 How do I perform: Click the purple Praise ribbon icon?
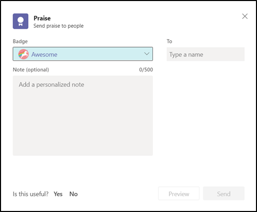21,21
